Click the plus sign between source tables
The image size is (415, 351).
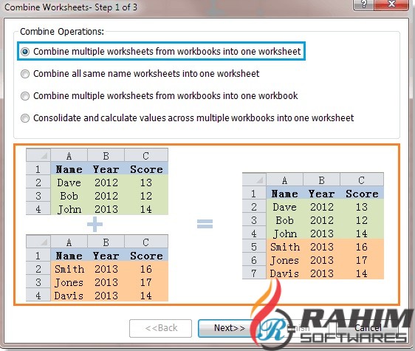95,225
